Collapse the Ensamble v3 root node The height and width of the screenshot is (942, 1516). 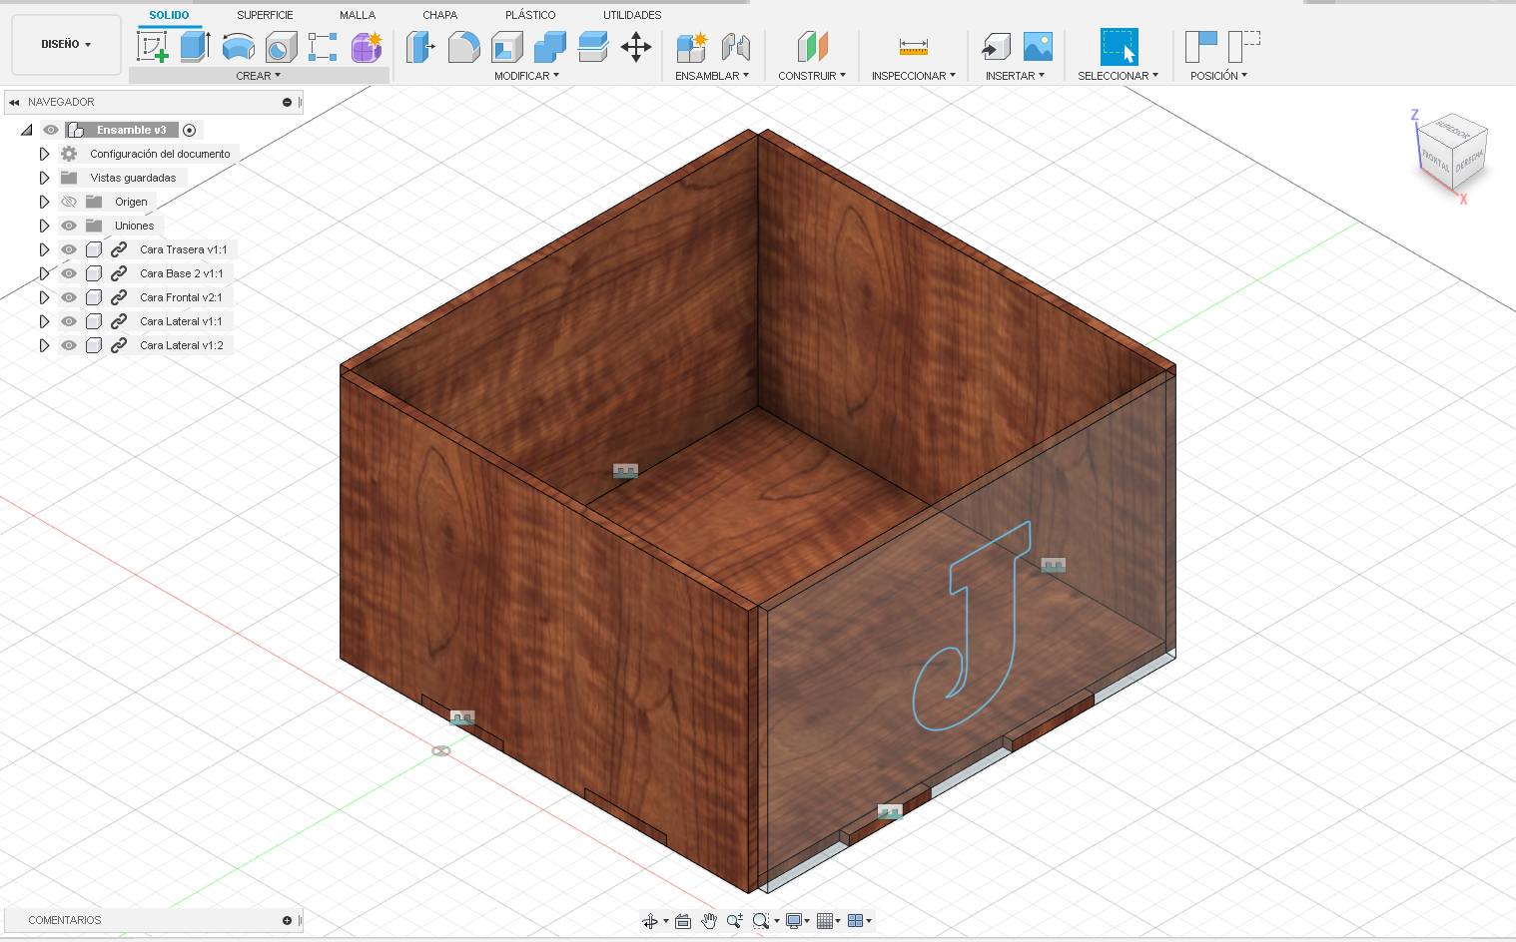coord(27,130)
